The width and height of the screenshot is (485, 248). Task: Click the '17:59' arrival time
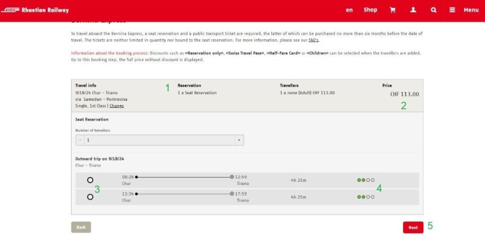coord(241,194)
